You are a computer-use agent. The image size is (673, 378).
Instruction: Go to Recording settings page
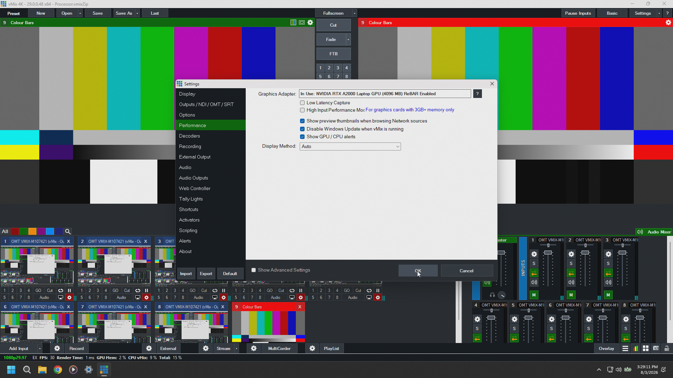tap(210, 146)
